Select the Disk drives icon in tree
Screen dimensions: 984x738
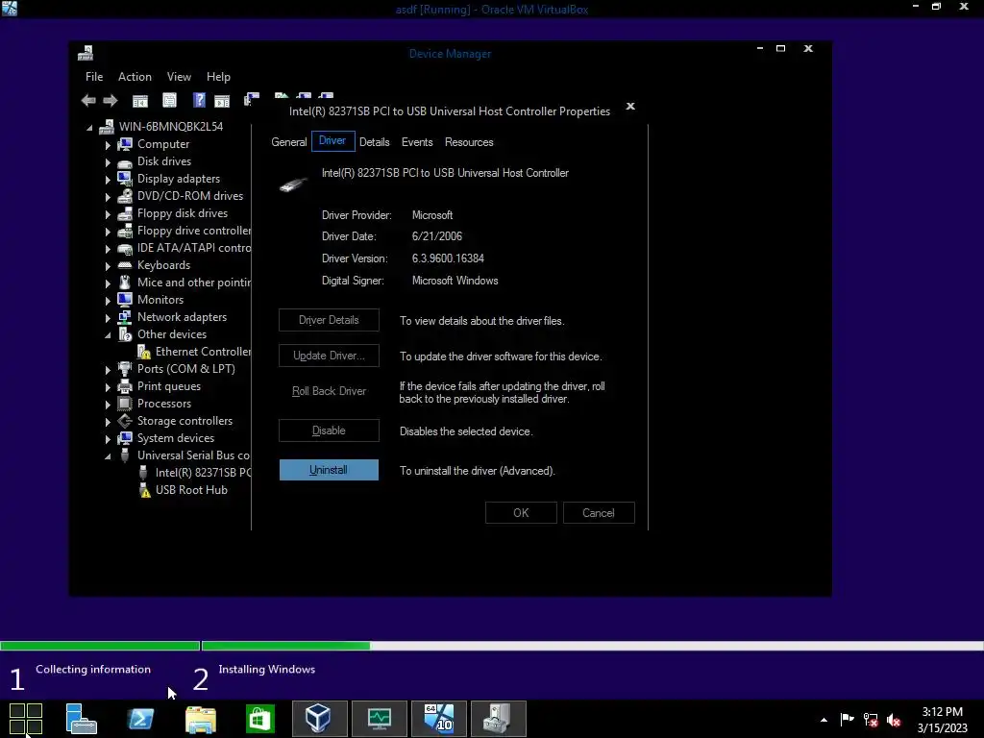point(125,161)
